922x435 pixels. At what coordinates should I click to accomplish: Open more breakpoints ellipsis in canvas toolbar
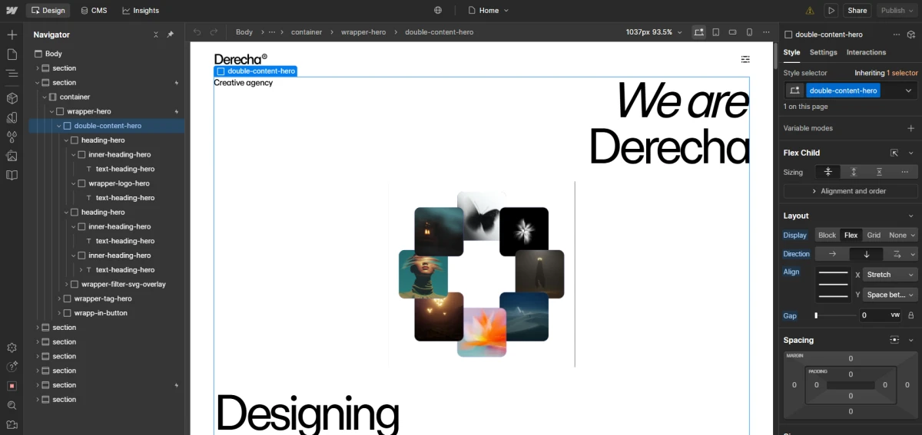click(x=766, y=32)
